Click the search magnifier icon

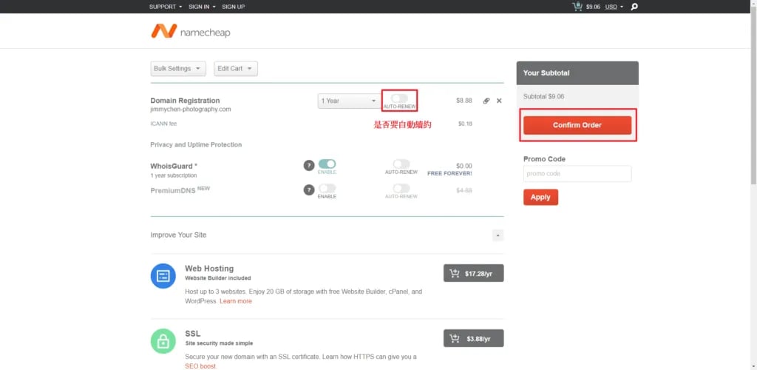(x=634, y=7)
